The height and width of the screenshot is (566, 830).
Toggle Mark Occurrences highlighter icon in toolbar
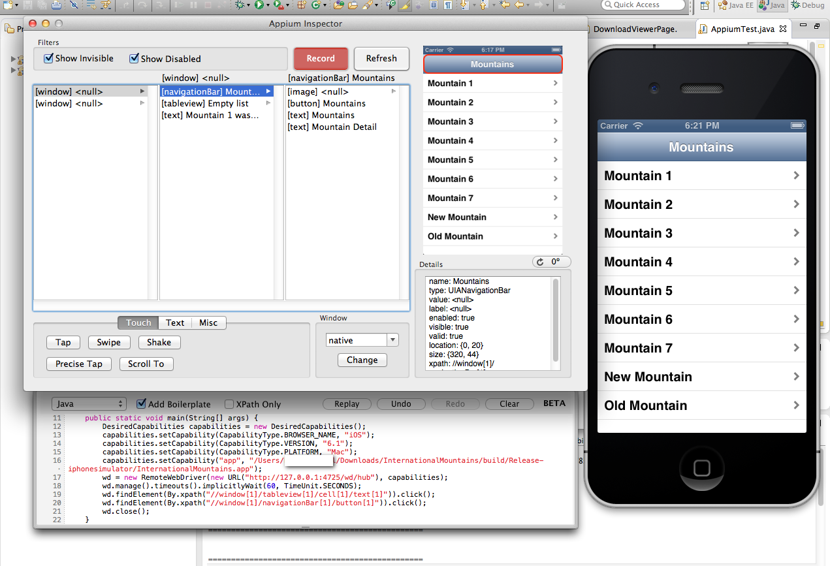[x=404, y=6]
